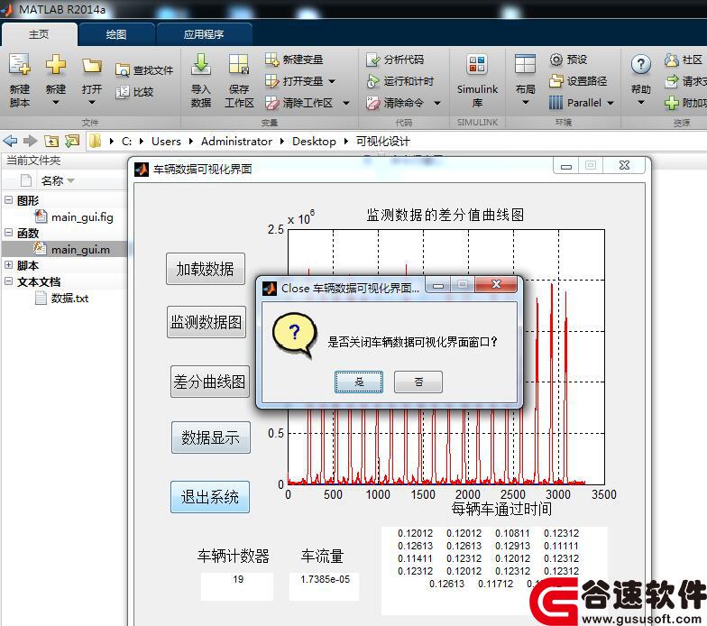707x626 pixels.
Task: Expand the 脚本 group in file browser
Action: (9, 265)
